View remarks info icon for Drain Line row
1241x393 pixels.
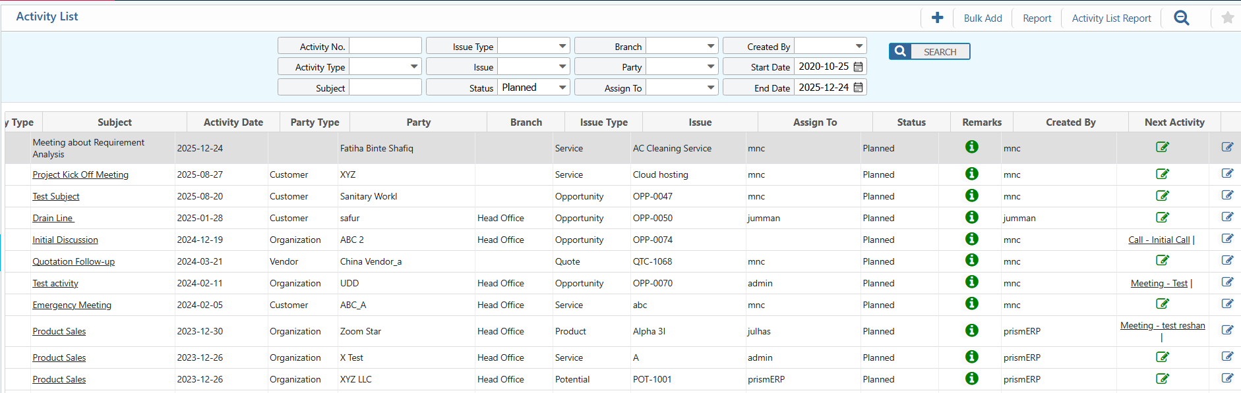tap(972, 217)
